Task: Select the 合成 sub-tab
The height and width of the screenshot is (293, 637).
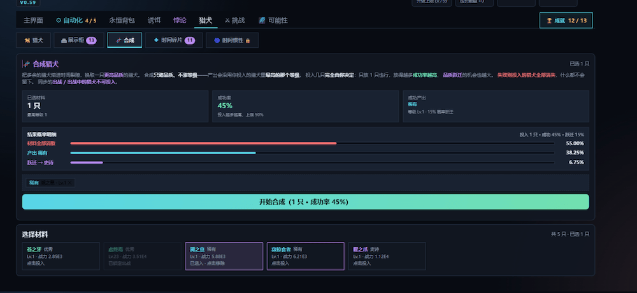Action: [x=125, y=40]
